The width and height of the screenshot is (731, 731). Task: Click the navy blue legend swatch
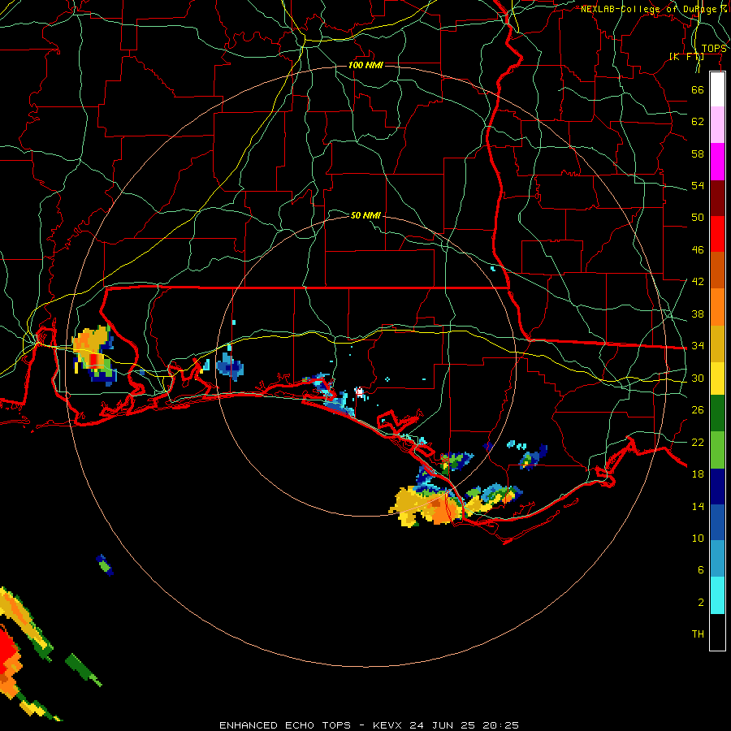(x=717, y=487)
